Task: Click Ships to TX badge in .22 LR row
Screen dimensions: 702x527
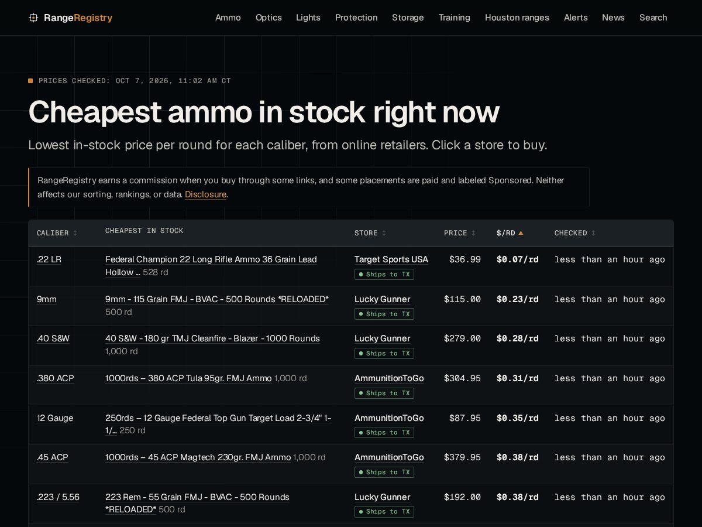Action: [384, 274]
